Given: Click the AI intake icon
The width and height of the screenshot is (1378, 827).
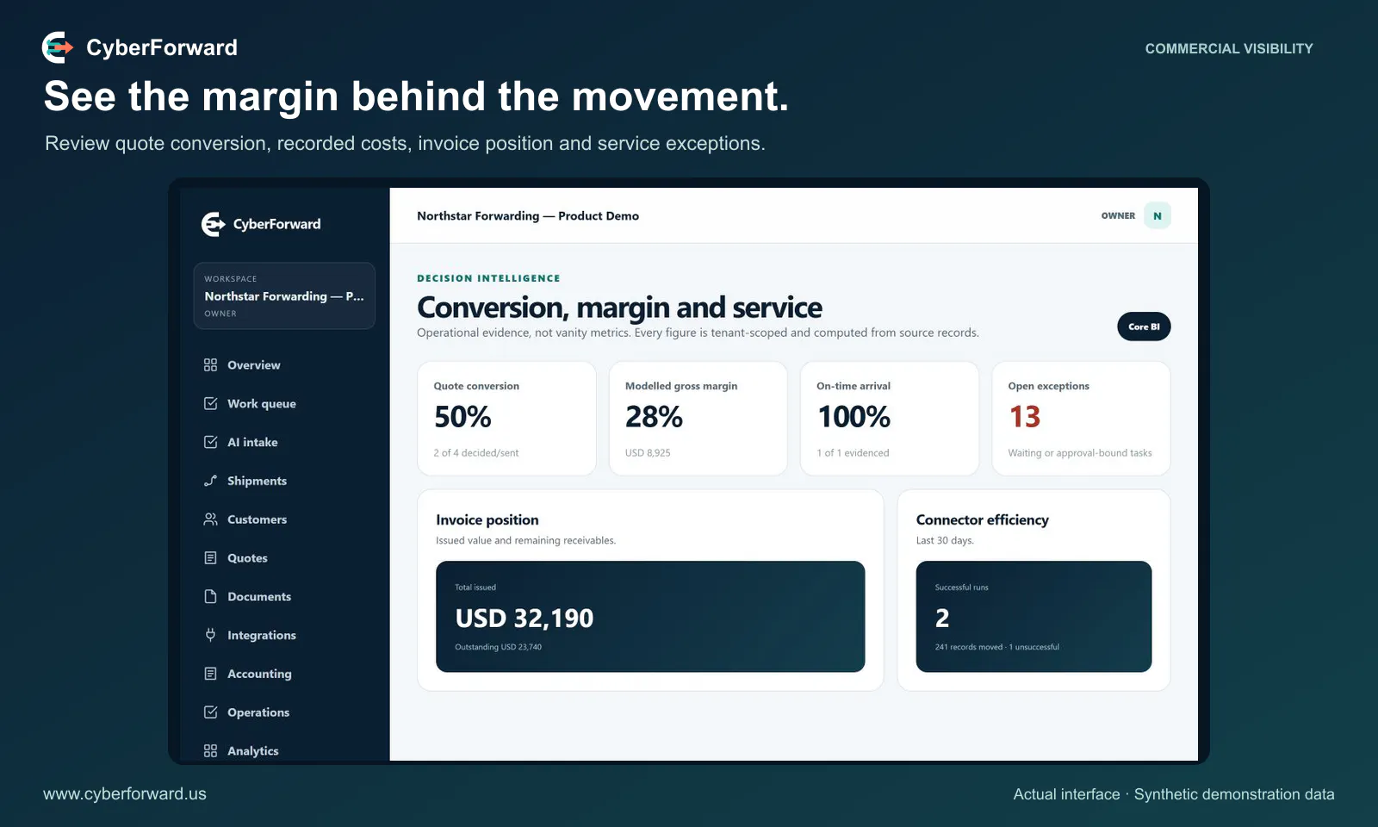Looking at the screenshot, I should [210, 442].
